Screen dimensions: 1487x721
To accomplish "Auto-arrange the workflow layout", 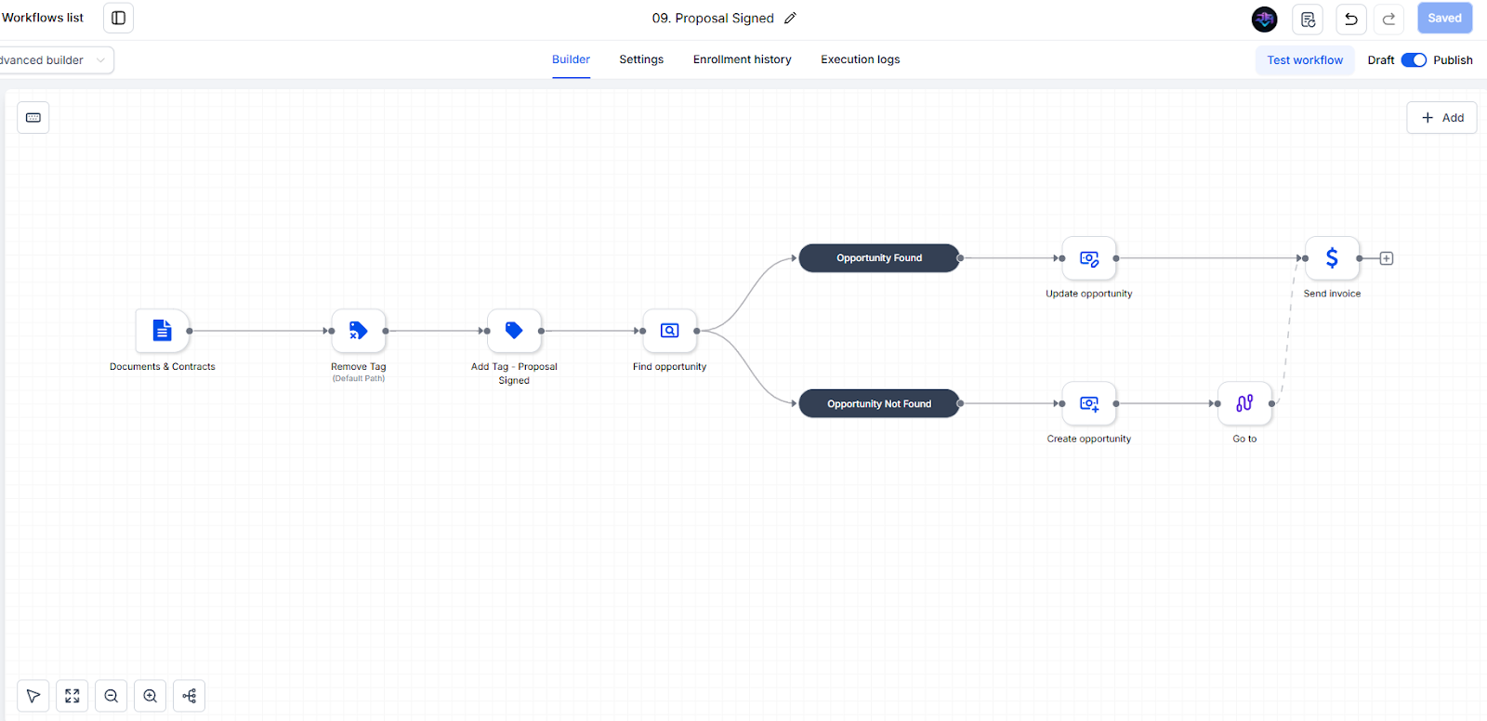I will point(190,696).
